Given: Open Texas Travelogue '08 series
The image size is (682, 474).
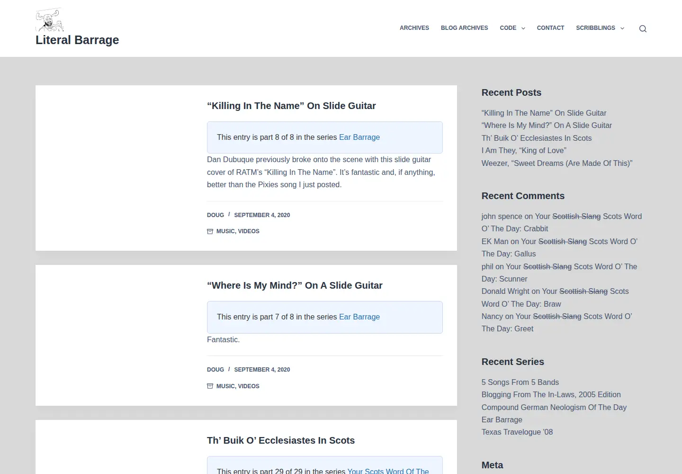Looking at the screenshot, I should point(517,432).
